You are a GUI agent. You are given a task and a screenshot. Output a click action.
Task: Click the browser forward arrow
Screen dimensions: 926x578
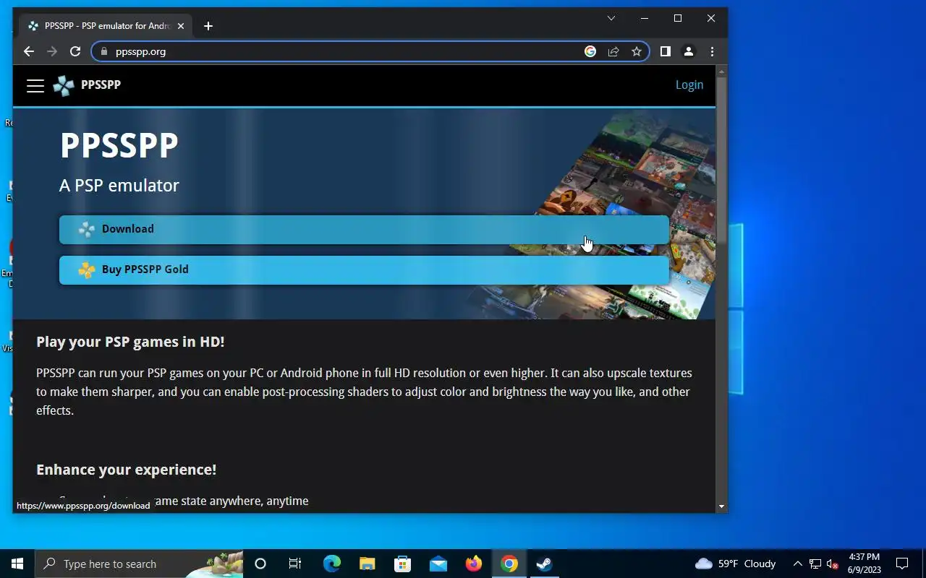pos(52,51)
